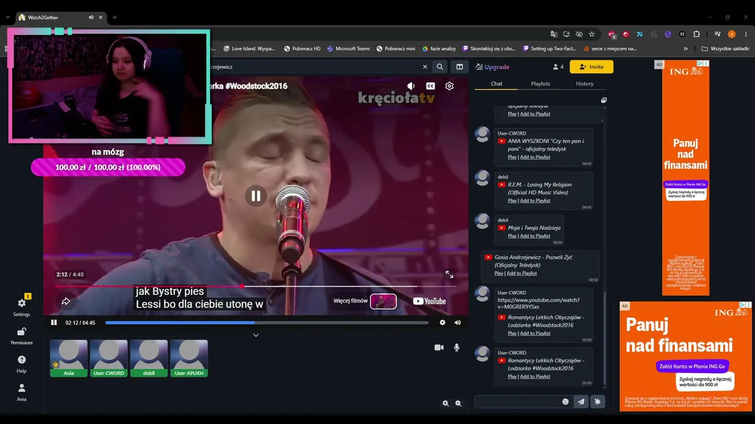Image resolution: width=755 pixels, height=424 pixels.
Task: Clear the search field with the X
Action: (425, 67)
